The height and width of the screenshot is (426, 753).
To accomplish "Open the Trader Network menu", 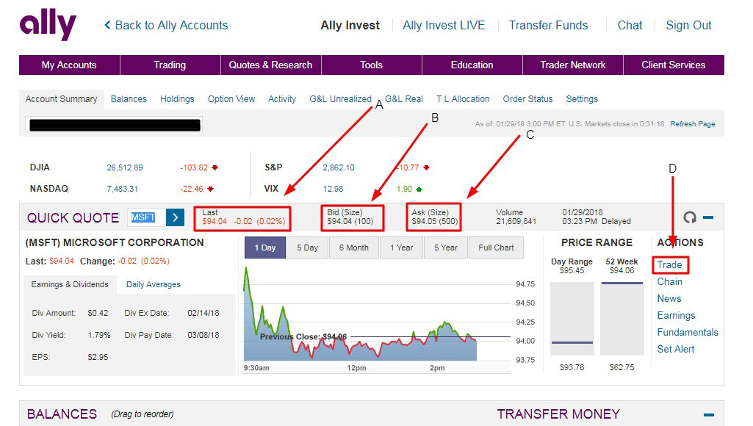I will [x=572, y=65].
